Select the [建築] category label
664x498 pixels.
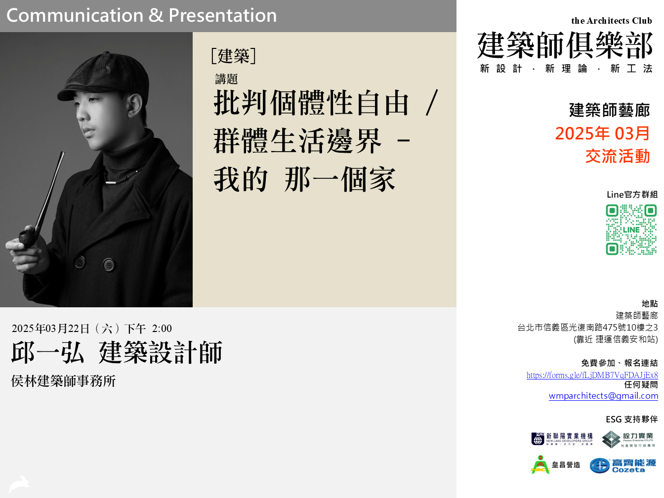(233, 56)
